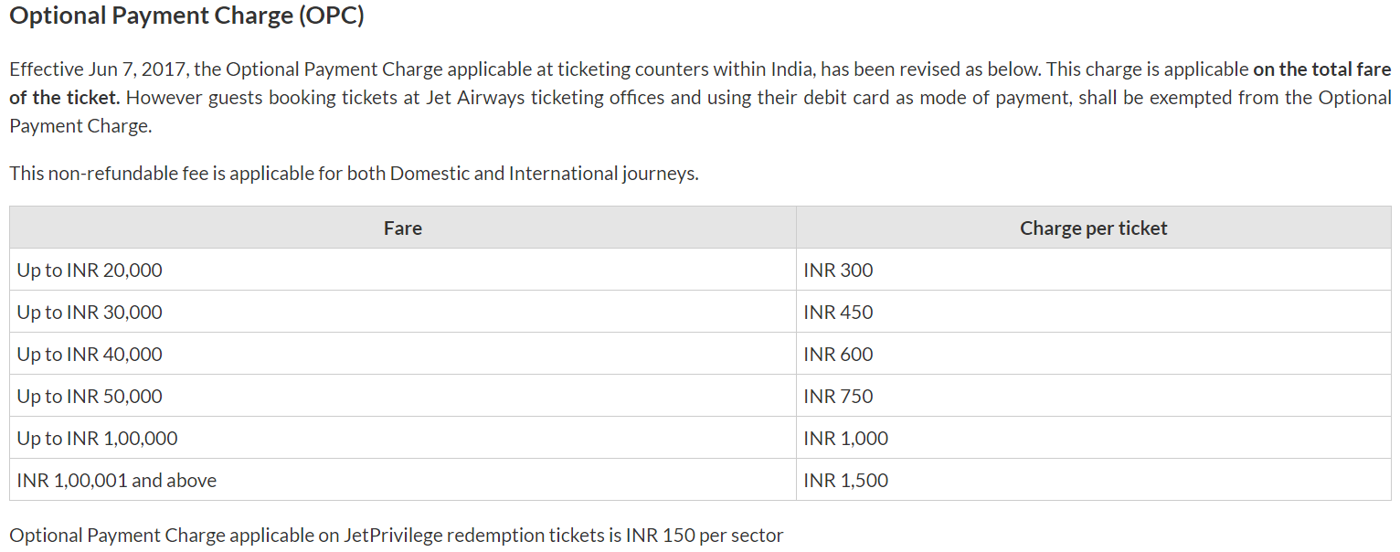This screenshot has width=1400, height=552.
Task: Click the Fare column header
Action: coord(403,228)
